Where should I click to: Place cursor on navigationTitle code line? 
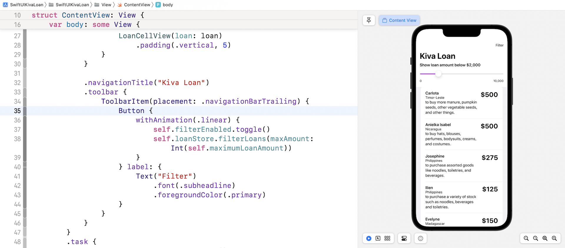point(147,83)
